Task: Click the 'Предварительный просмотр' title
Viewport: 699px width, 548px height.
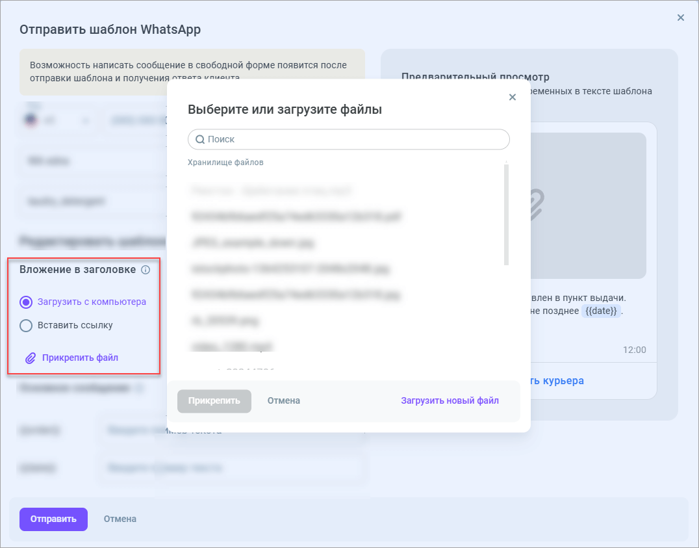Action: pos(476,76)
